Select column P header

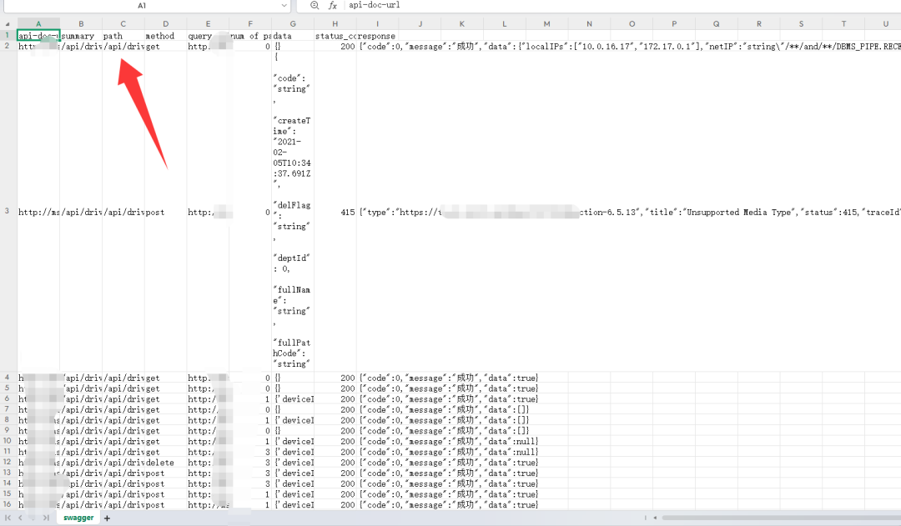(x=674, y=24)
